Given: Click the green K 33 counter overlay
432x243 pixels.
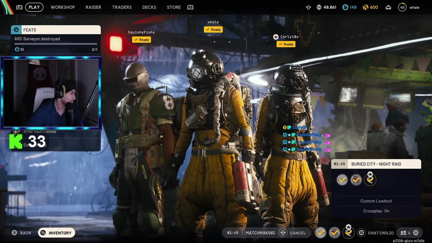Looking at the screenshot, I should tap(28, 142).
